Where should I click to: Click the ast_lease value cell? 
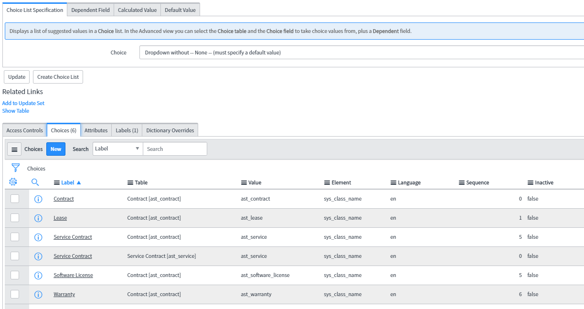click(252, 218)
